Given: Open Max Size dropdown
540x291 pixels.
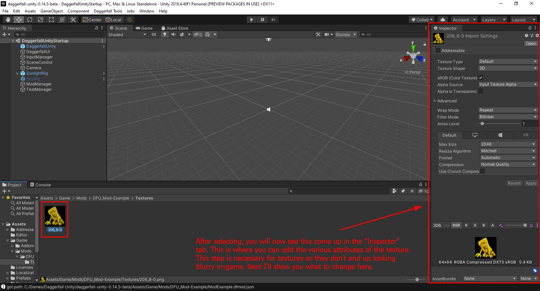Looking at the screenshot, I should pyautogui.click(x=508, y=144).
